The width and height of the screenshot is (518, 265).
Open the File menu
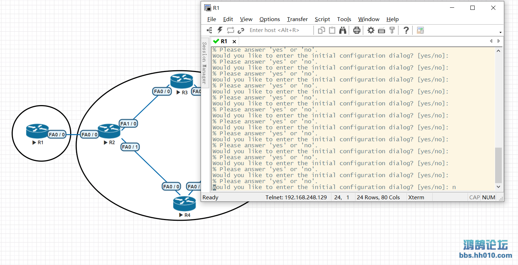tap(212, 19)
